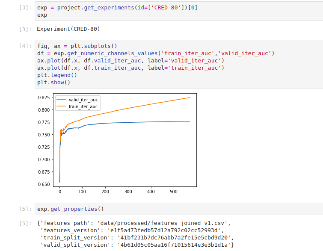Viewport: 323px width, 251px height.
Task: Click the 500 x-axis tick label
Action: [174, 192]
